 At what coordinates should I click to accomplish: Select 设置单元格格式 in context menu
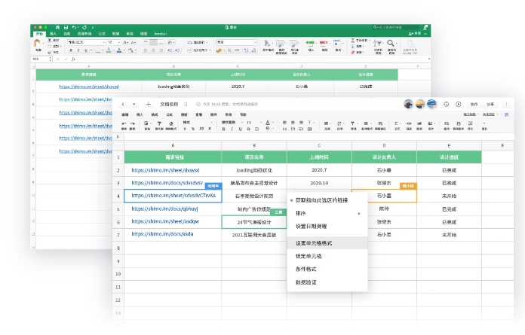point(314,243)
